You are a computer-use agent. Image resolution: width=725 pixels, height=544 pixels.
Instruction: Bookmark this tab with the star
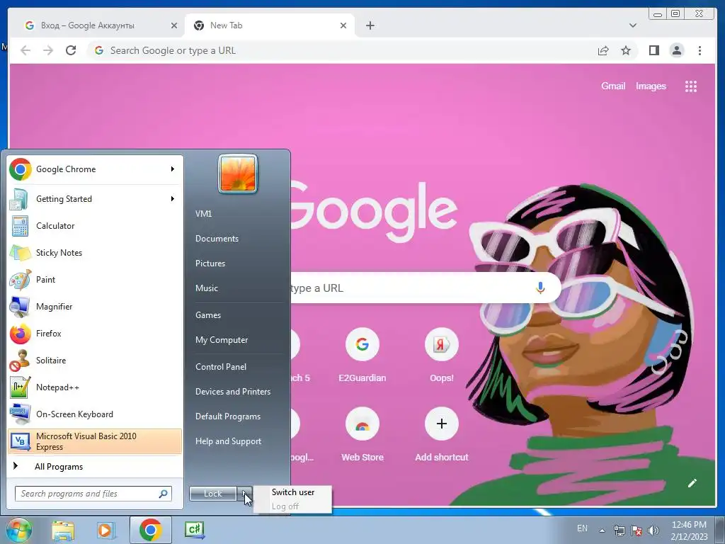626,50
